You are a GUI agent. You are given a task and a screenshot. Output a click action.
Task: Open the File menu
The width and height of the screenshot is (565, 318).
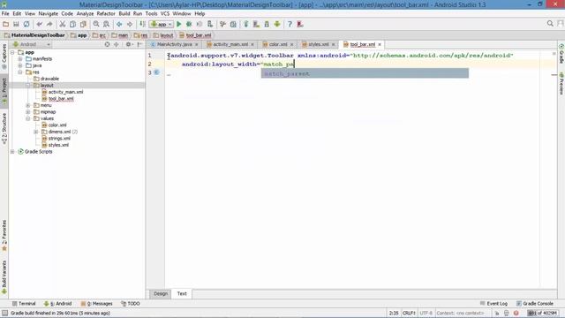click(x=5, y=14)
